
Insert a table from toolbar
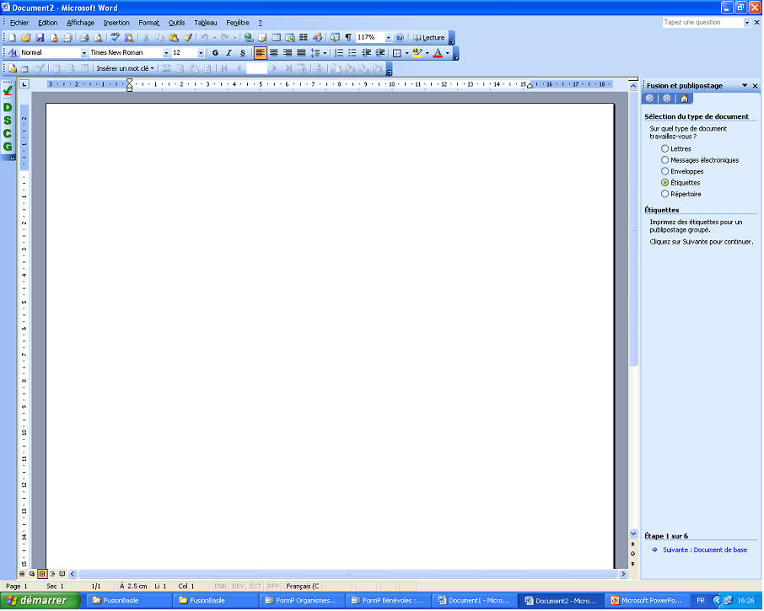pyautogui.click(x=277, y=37)
